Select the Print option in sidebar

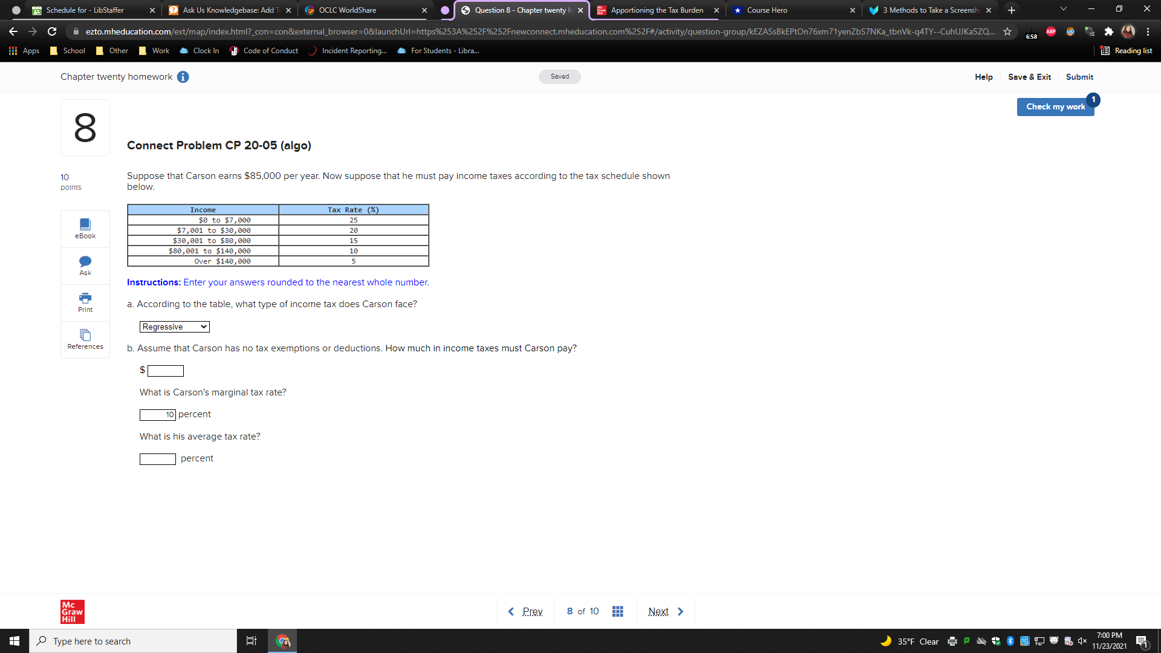click(x=85, y=302)
